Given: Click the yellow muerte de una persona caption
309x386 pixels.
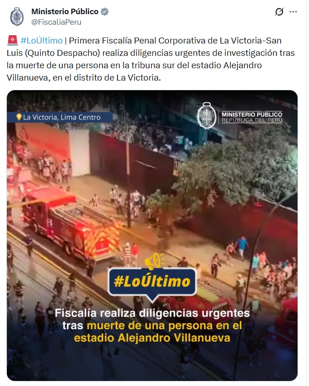Looking at the screenshot, I should [164, 326].
